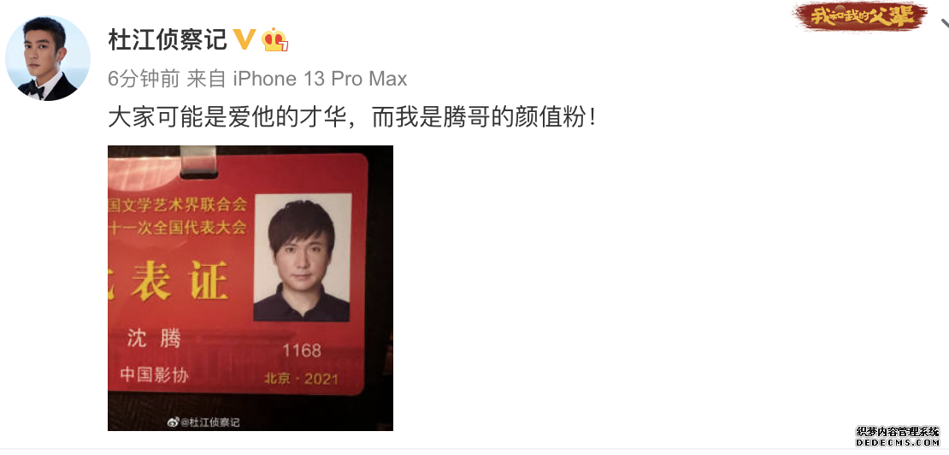Click 中国影协 label on the badge

point(155,375)
